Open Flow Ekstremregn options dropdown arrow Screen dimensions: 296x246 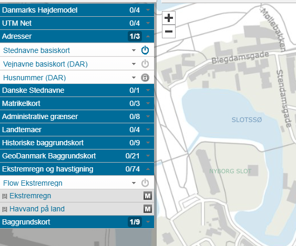coord(134,183)
